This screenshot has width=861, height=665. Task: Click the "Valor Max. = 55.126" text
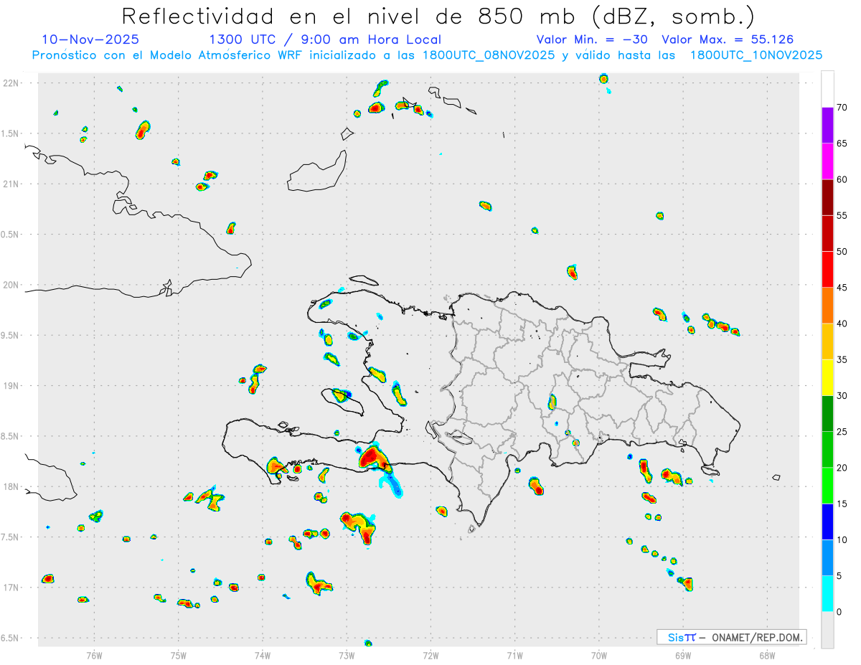click(728, 39)
